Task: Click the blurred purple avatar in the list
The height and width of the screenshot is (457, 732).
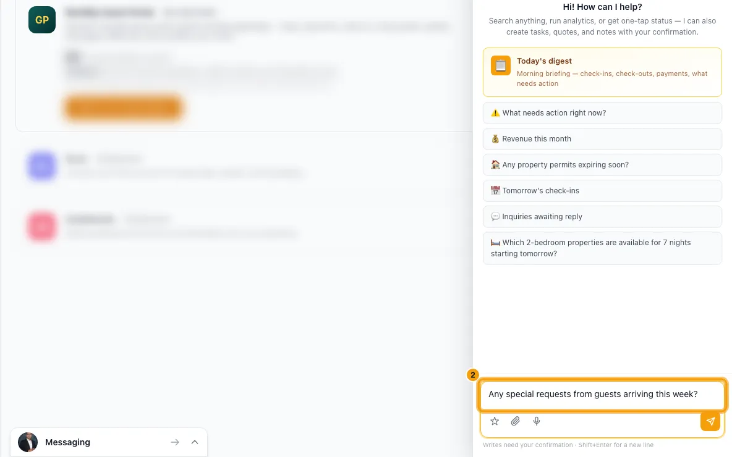Action: 41,166
